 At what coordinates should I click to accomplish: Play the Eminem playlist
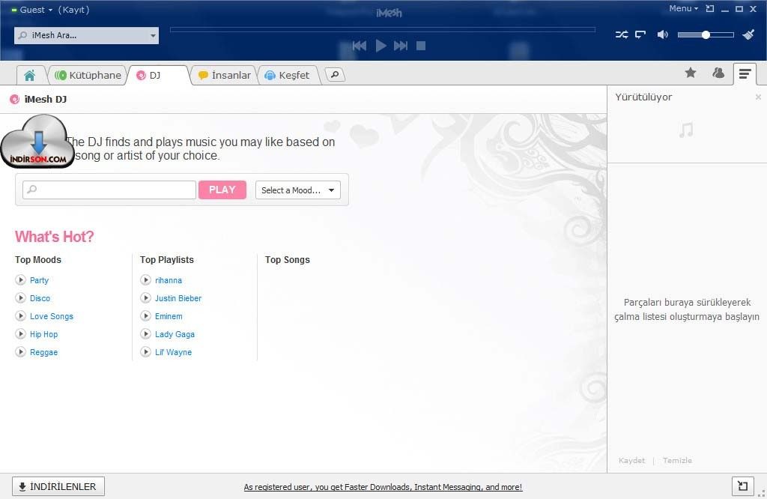coord(146,316)
